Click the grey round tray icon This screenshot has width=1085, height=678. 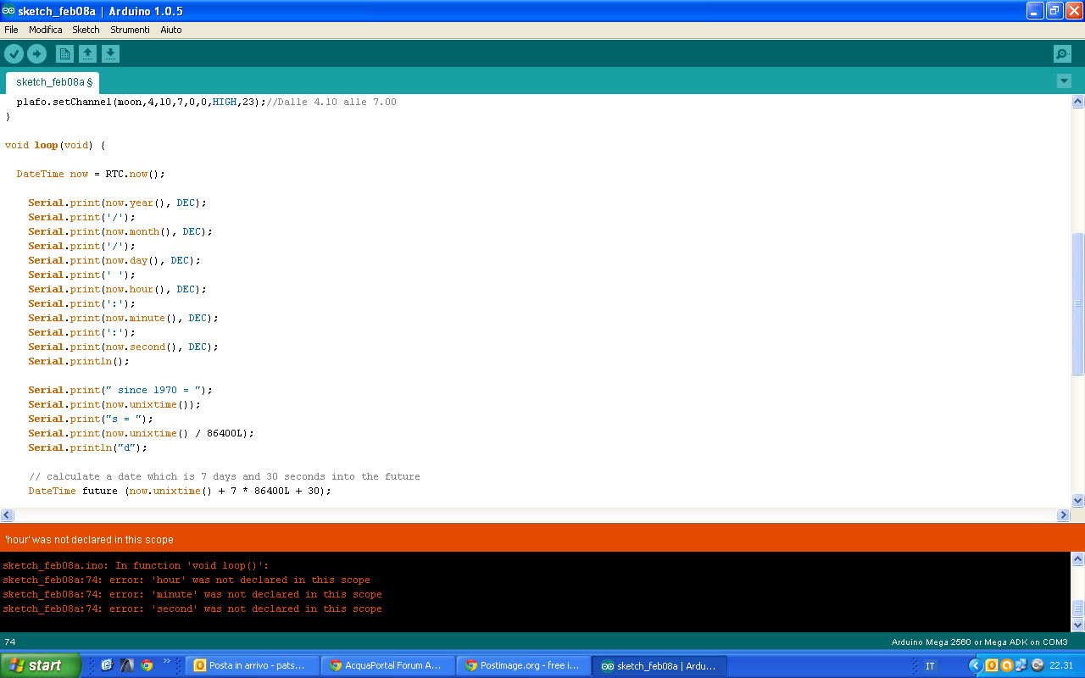[1037, 665]
